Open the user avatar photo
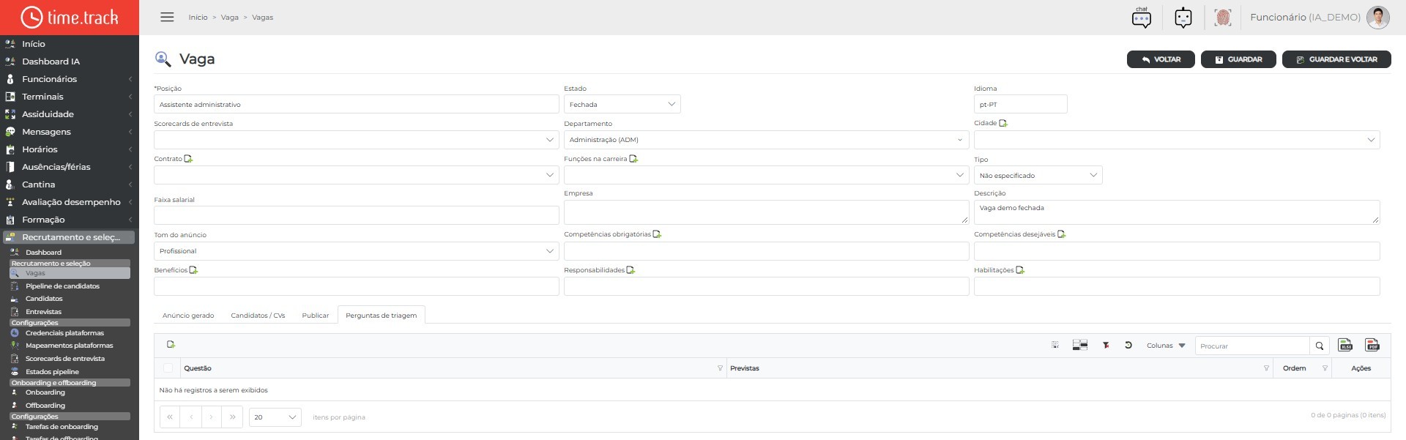Viewport: 1406px width, 440px height. 1378,18
